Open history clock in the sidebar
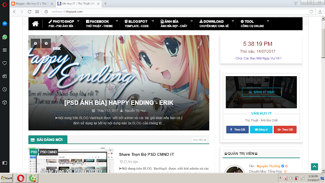Screen dimensions: 325x183 coord(5,89)
